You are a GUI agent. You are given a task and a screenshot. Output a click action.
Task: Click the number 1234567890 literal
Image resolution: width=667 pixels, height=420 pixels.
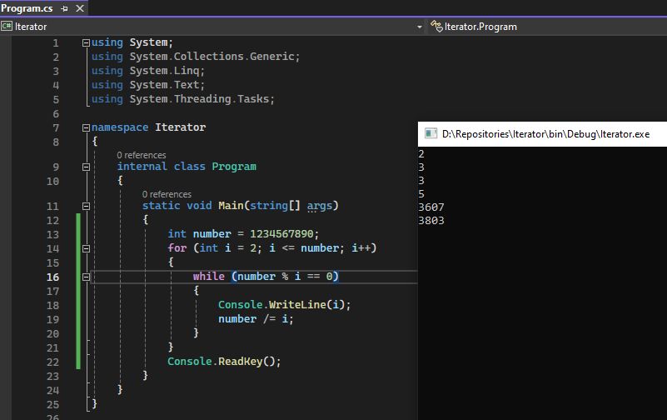281,234
